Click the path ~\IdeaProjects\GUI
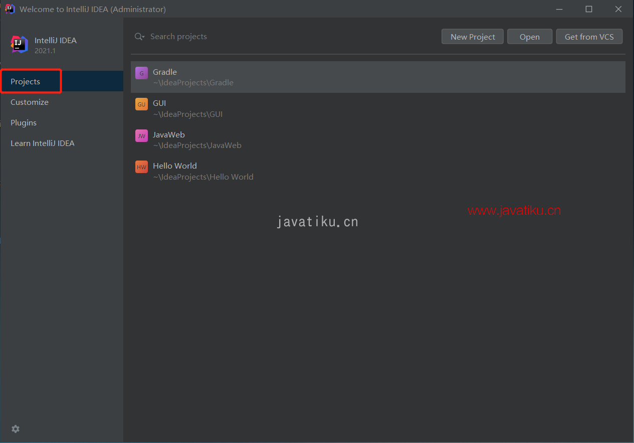 188,114
